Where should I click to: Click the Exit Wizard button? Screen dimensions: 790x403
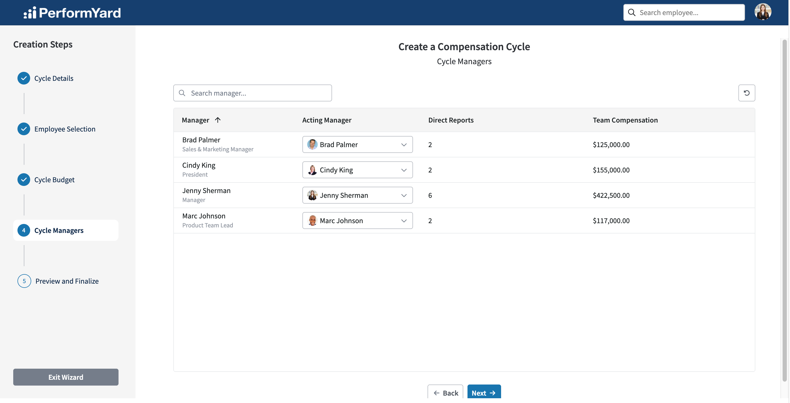pos(66,377)
